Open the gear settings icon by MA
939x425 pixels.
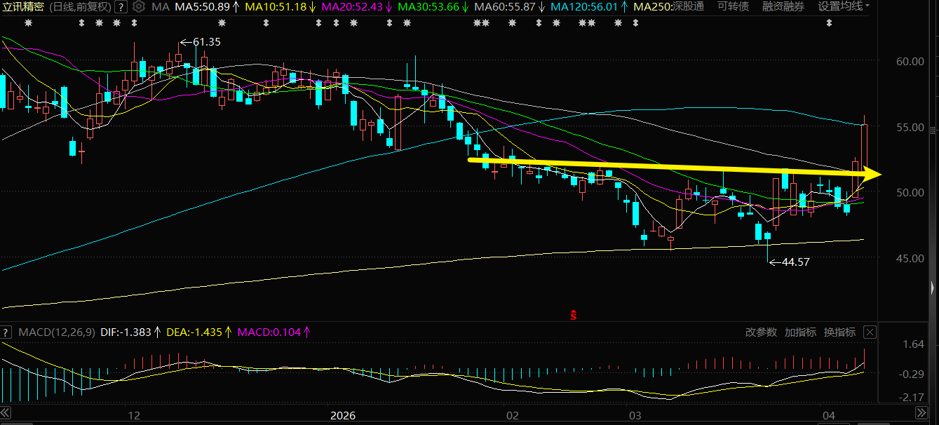point(139,7)
